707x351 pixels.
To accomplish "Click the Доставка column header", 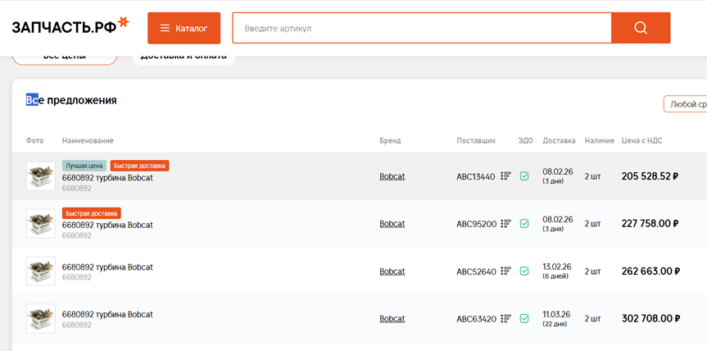I will click(559, 141).
